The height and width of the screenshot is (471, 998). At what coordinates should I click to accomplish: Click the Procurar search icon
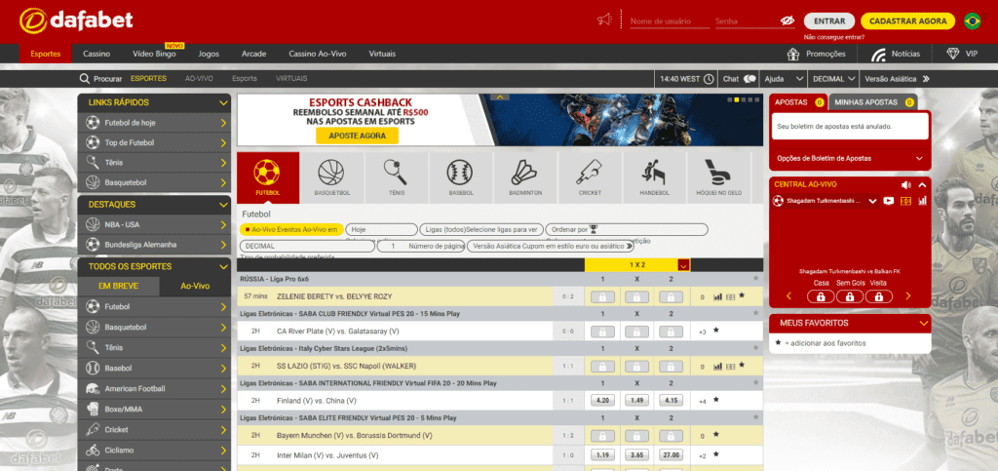[x=84, y=79]
